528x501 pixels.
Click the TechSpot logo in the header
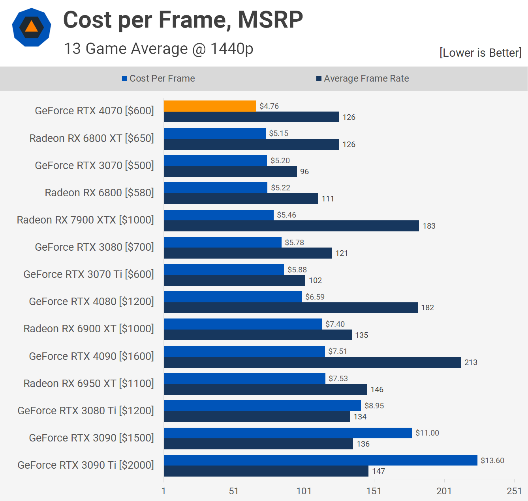tap(32, 27)
